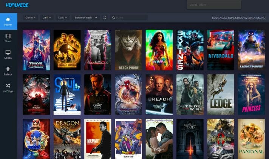Open the Jurassic World poster
269x159 pixels.
coord(67,50)
